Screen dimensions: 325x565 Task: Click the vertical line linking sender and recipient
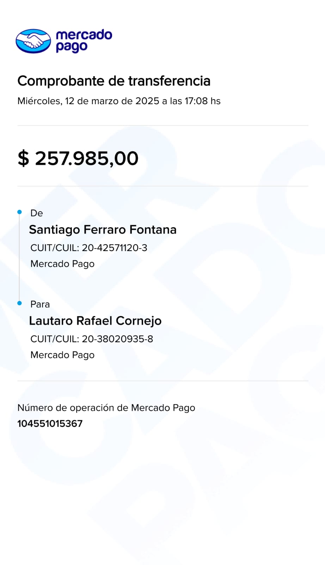coord(20,258)
